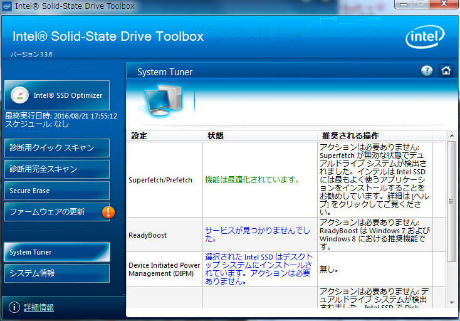Select the ReadyBoost row label

(147, 235)
